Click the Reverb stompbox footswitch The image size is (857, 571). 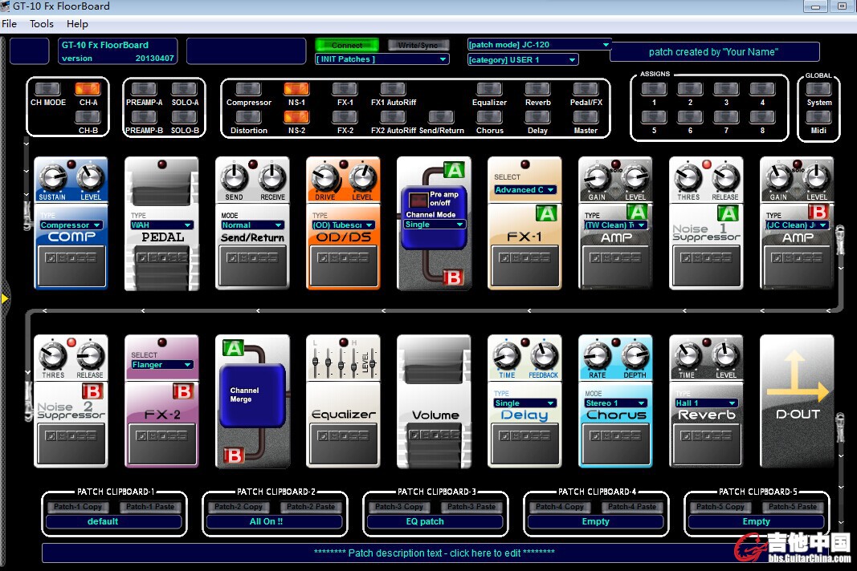[x=706, y=443]
